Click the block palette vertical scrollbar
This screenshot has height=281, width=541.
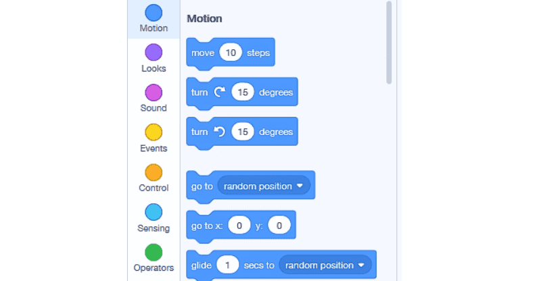(x=389, y=42)
